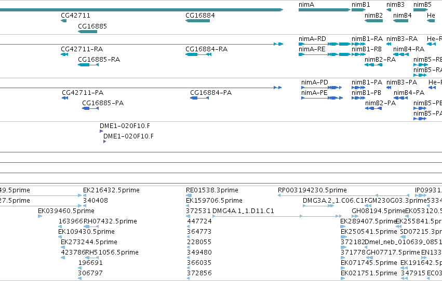Screen dimensions: 442x281
Task: Click the 372856 feature label
Action: [199, 273]
